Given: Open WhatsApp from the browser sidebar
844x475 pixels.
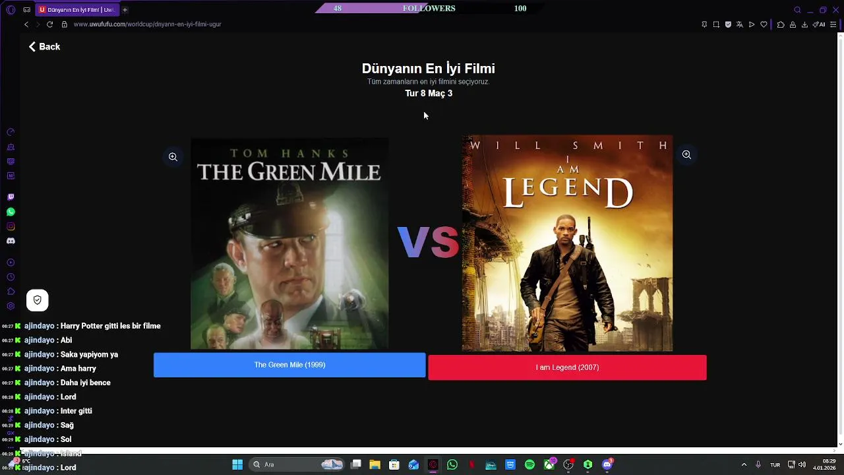Looking at the screenshot, I should tap(11, 212).
